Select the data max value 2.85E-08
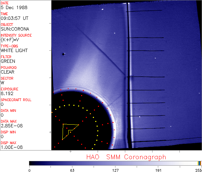This screenshot has width=202, height=172. 12,126
